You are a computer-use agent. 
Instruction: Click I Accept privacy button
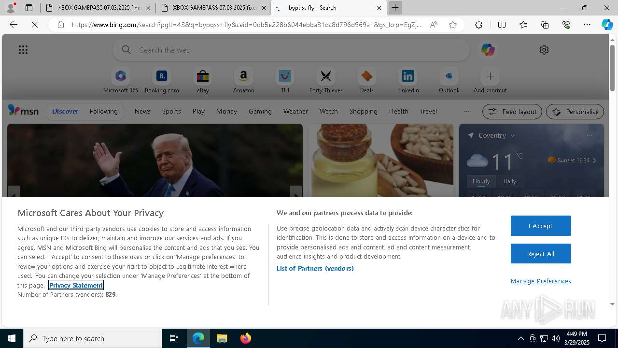click(x=541, y=226)
